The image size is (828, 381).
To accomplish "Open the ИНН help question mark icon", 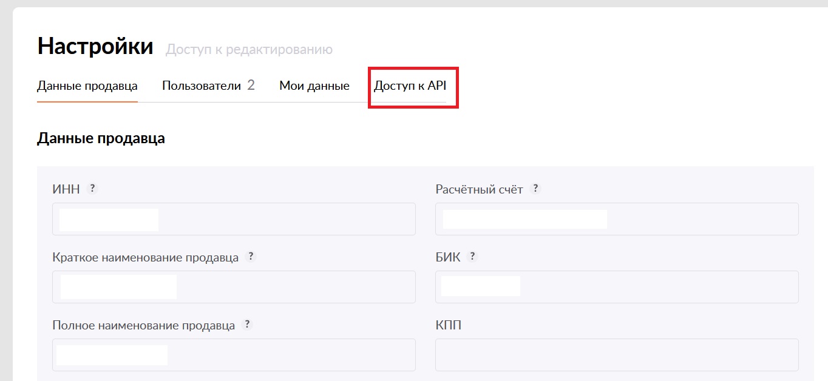I will (92, 188).
